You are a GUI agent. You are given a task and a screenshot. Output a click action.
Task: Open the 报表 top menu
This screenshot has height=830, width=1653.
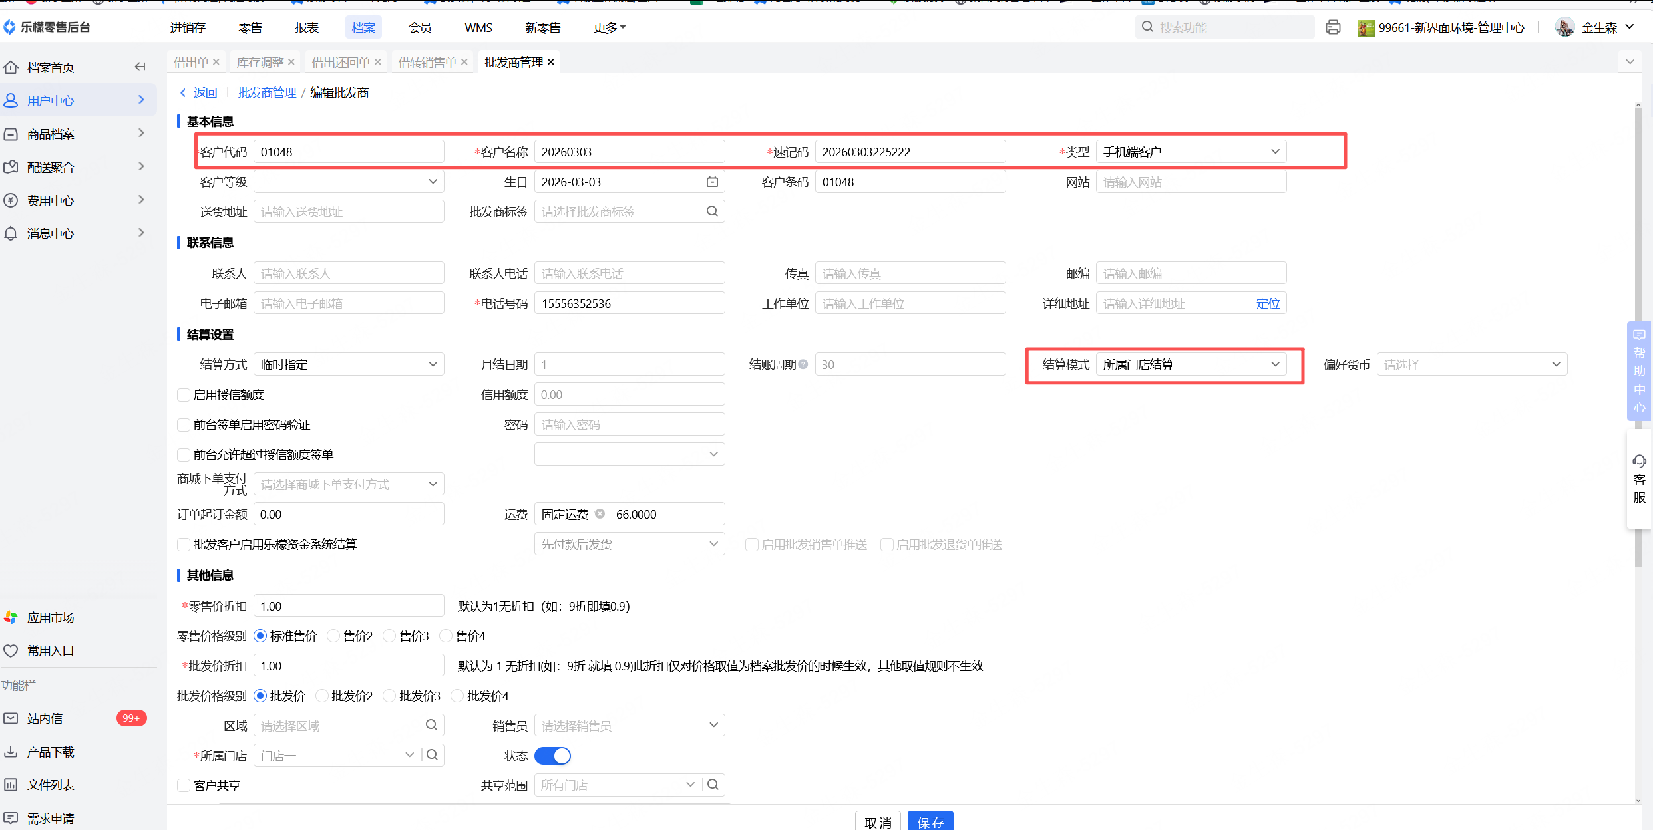click(307, 27)
